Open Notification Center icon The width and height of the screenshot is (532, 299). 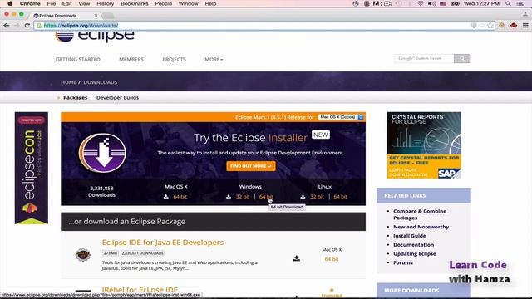tap(520, 3)
